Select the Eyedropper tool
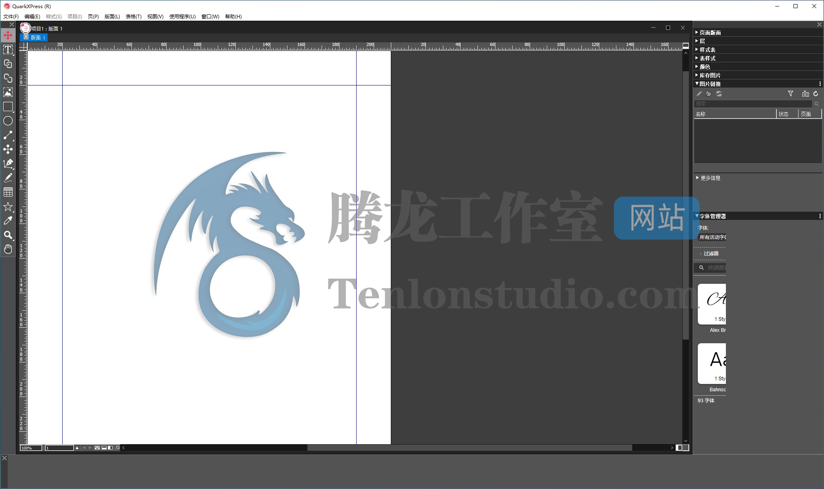Image resolution: width=824 pixels, height=489 pixels. click(x=8, y=221)
